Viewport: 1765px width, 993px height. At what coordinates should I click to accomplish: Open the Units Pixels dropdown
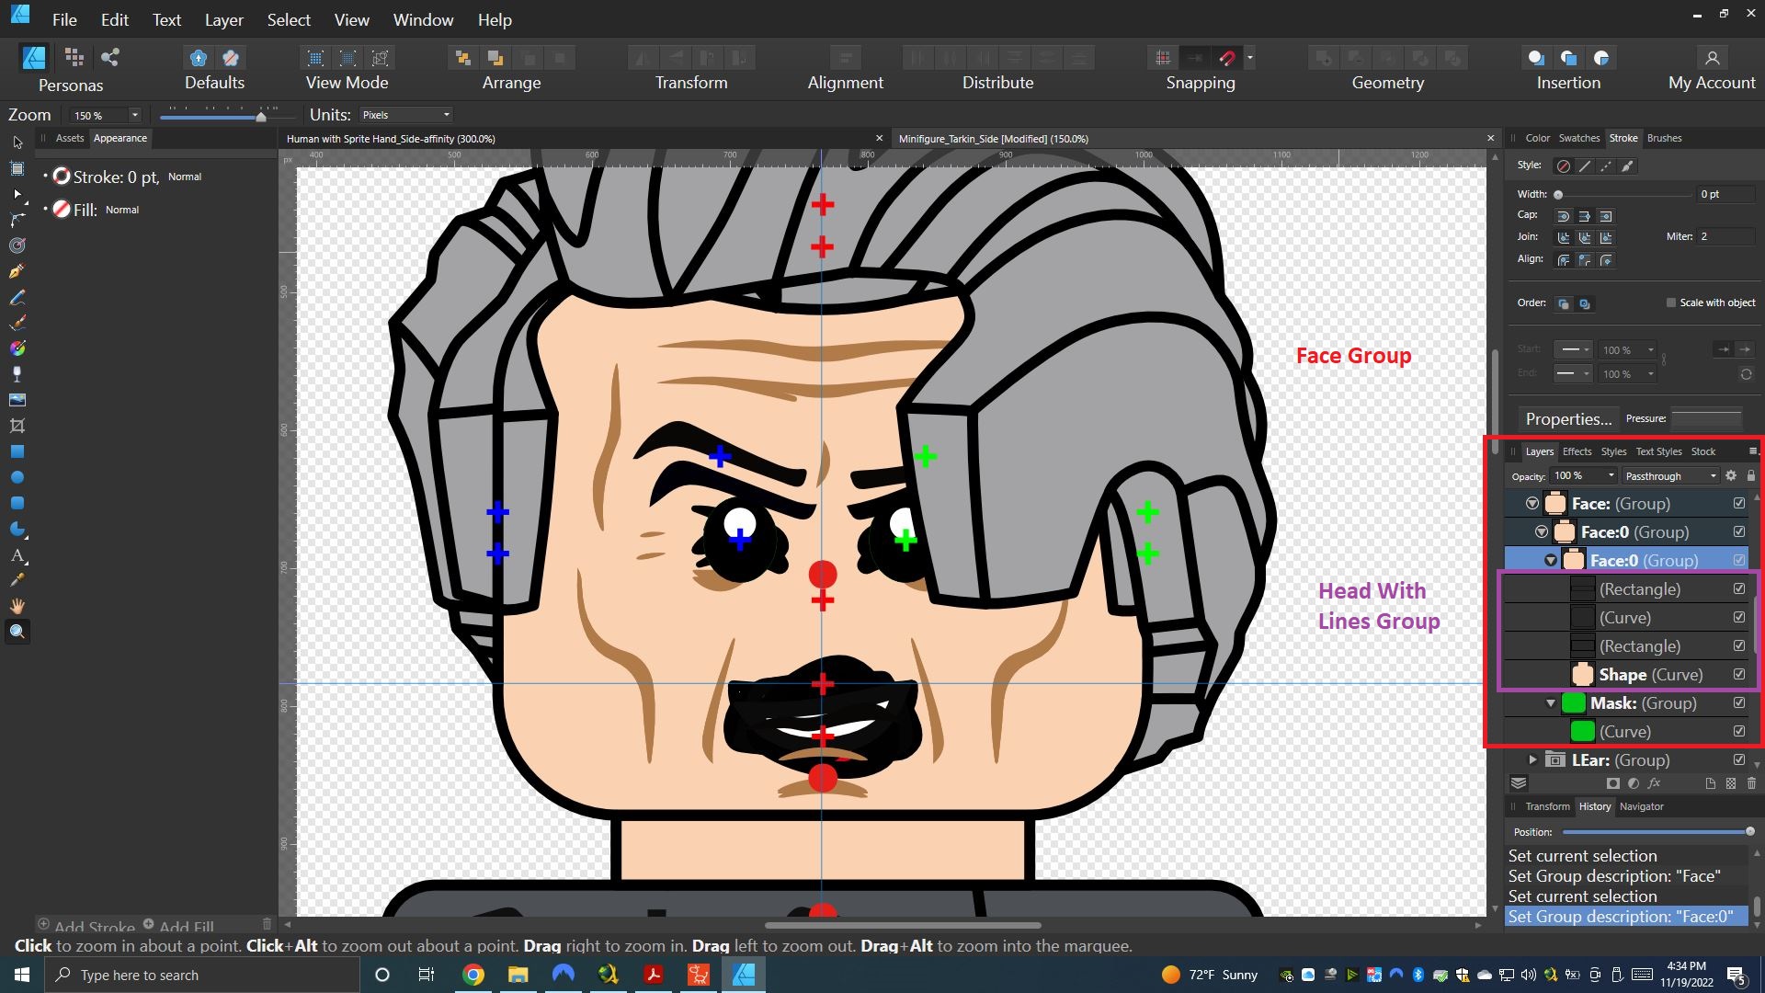[x=405, y=115]
